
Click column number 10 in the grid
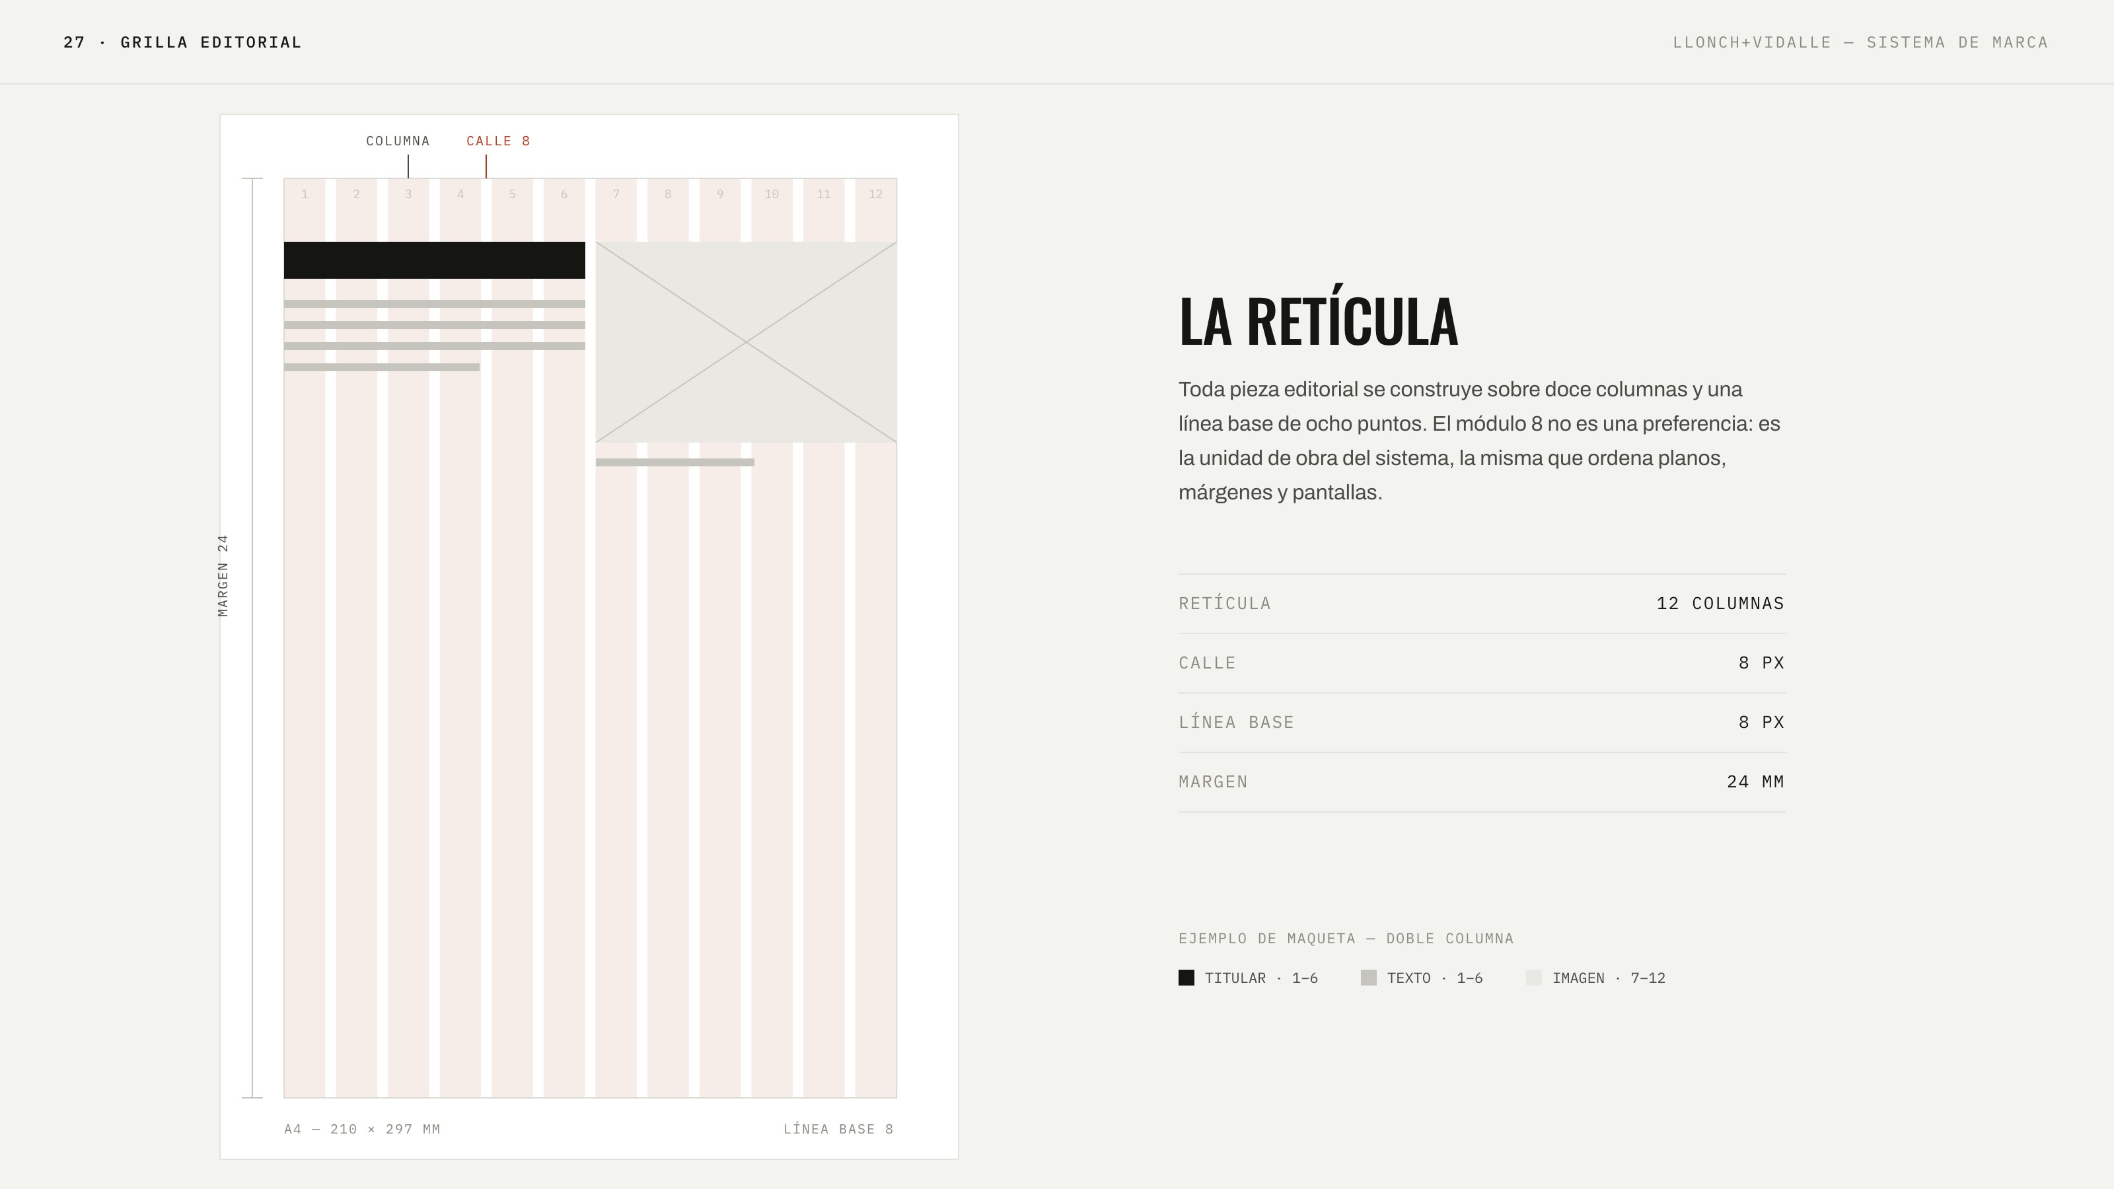pyautogui.click(x=772, y=194)
